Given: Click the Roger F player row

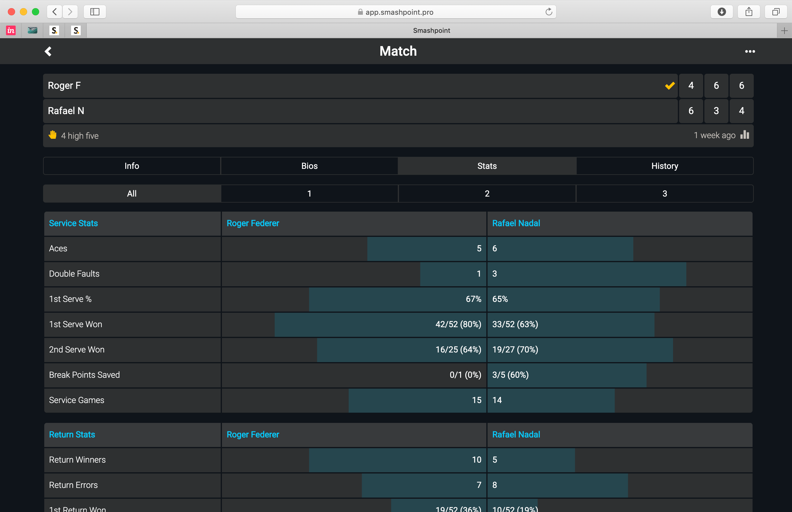Looking at the screenshot, I should point(360,86).
